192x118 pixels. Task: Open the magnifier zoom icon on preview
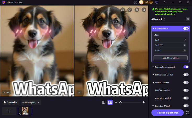137,10
